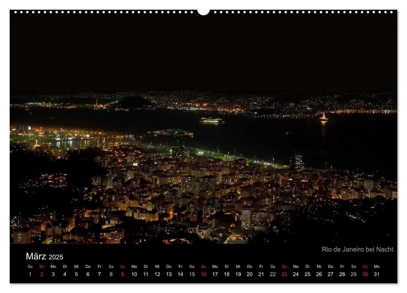Click on date 25 in the calendar
This screenshot has width=407, height=293.
click(x=308, y=274)
